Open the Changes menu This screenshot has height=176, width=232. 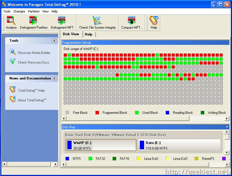tap(19, 11)
